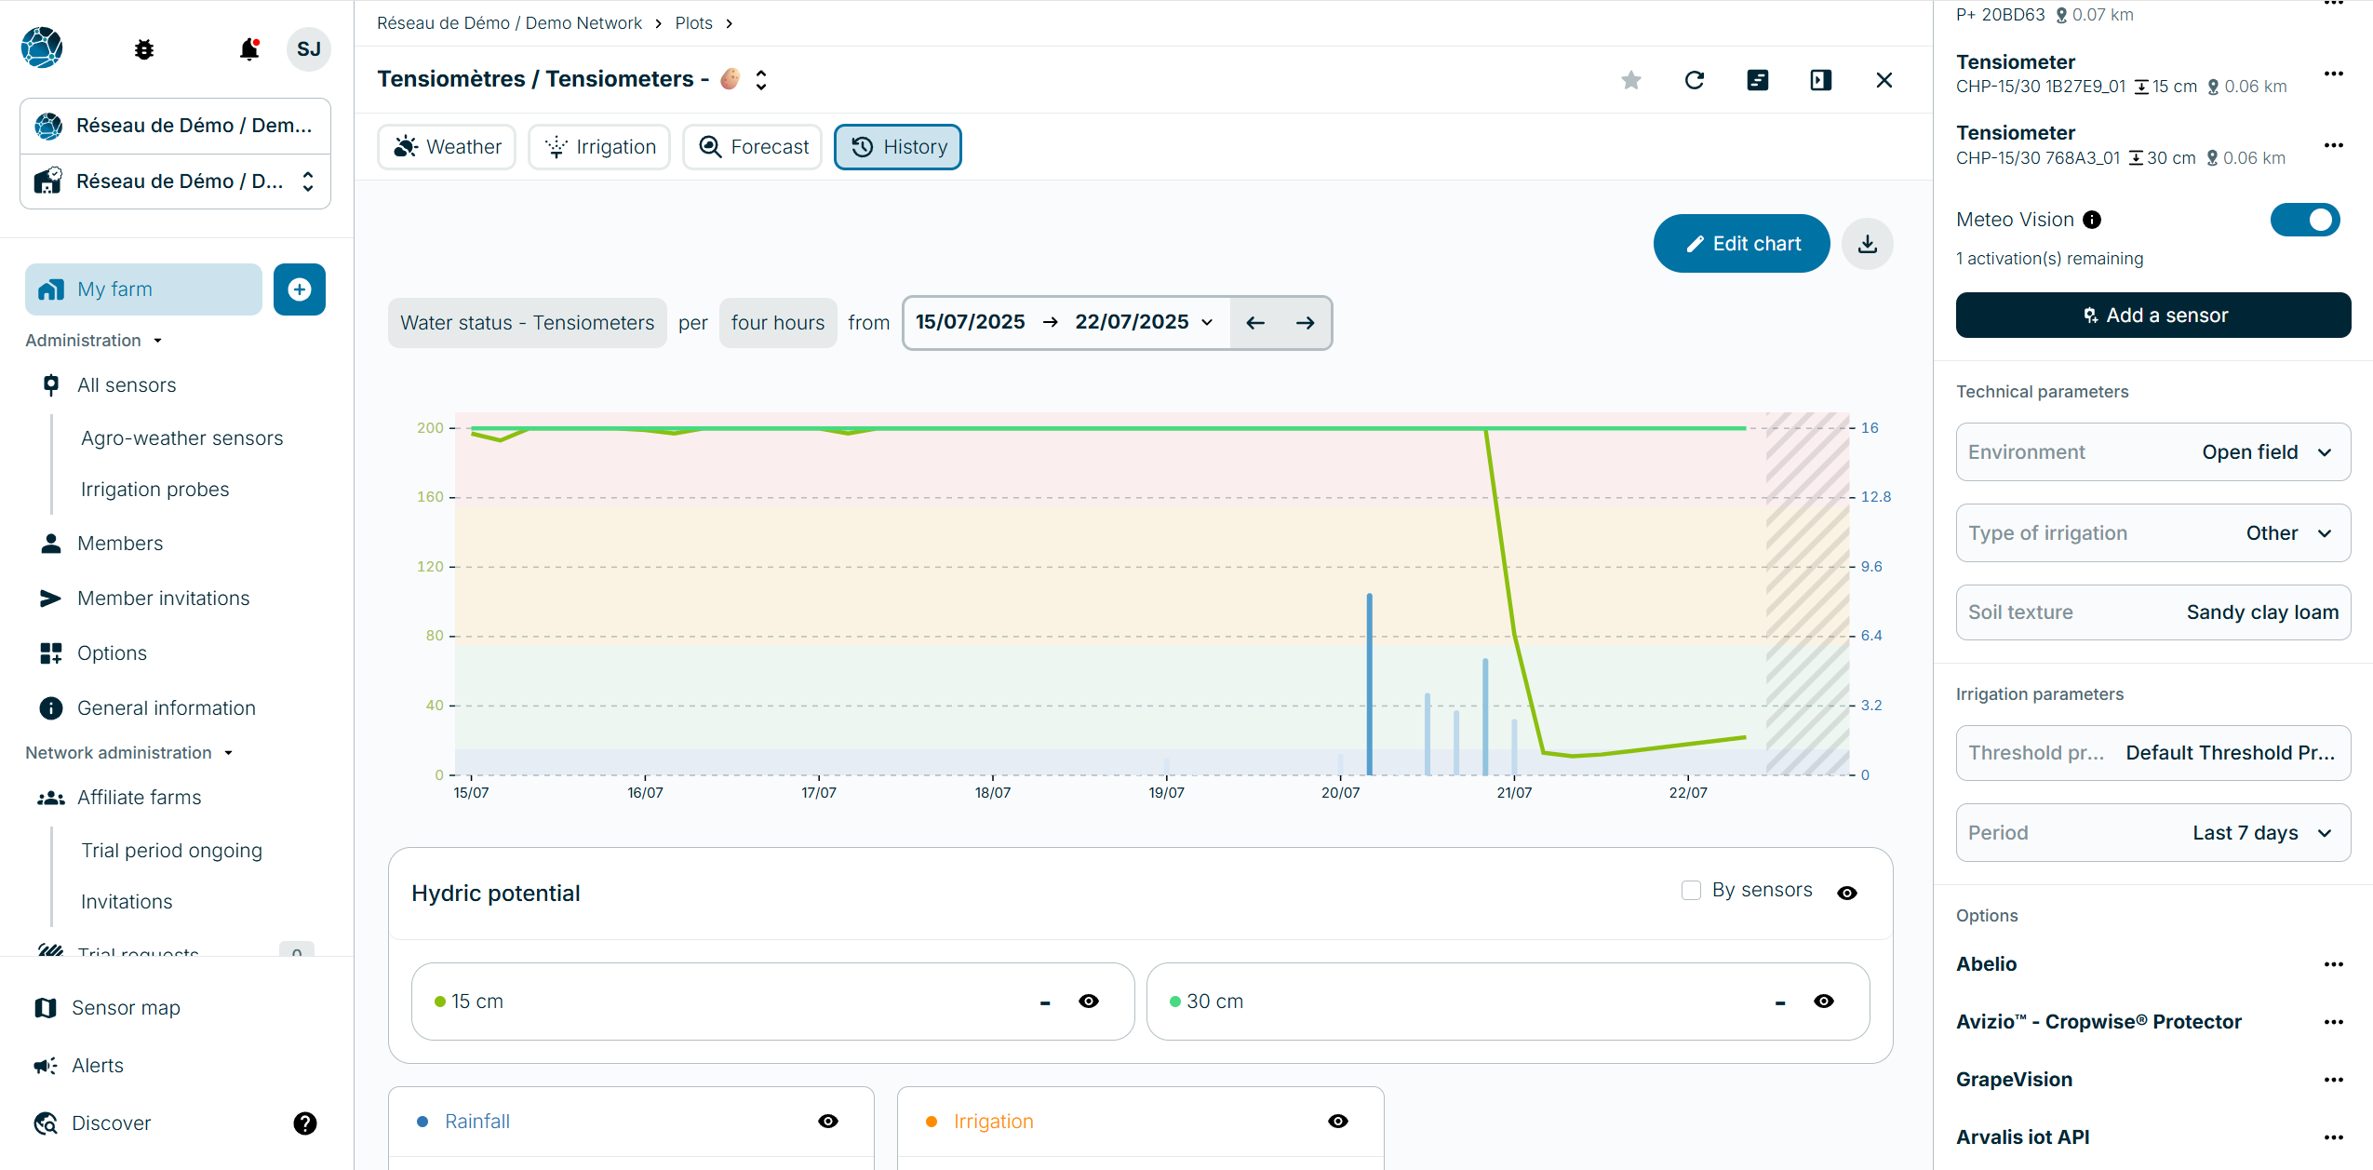Open General information item
2373x1170 pixels.
pyautogui.click(x=167, y=708)
